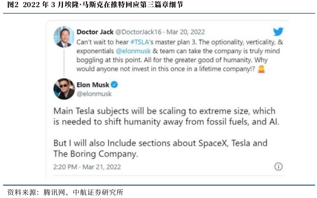Click the blue verified badge beside Elon Musk
317x198 pixels.
pos(114,85)
